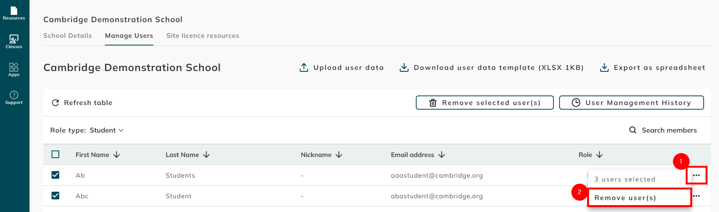Click the Upload user data icon
This screenshot has width=719, height=212.
(x=304, y=68)
